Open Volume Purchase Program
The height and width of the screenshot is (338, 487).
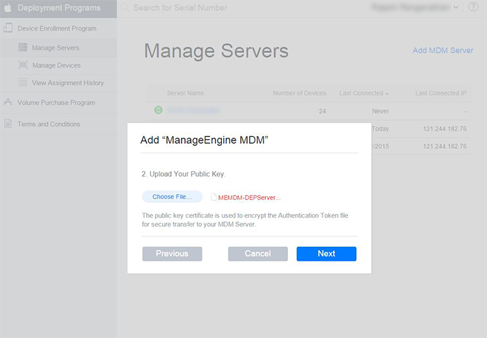click(56, 103)
